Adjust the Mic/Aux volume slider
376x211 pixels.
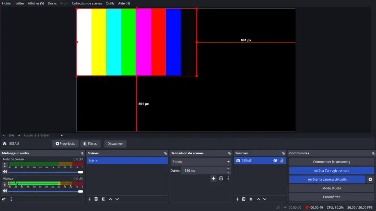coord(44,191)
